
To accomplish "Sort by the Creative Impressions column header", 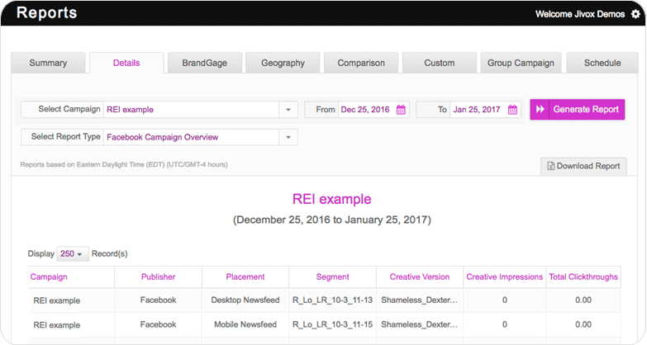I will point(504,277).
